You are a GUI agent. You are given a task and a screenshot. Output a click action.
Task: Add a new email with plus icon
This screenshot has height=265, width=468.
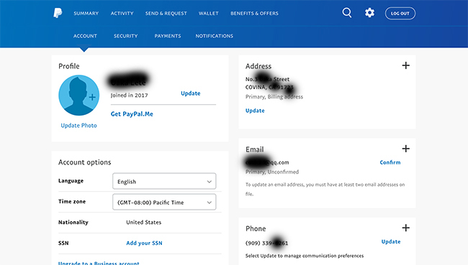pyautogui.click(x=405, y=149)
